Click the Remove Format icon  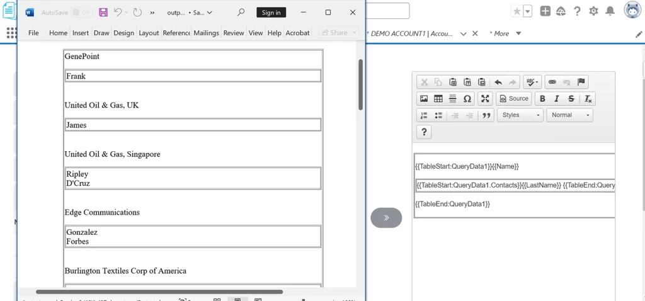(588, 99)
